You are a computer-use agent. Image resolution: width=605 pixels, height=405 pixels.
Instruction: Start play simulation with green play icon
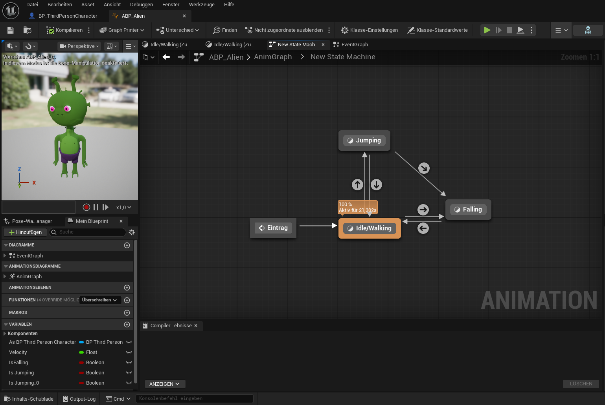tap(487, 30)
